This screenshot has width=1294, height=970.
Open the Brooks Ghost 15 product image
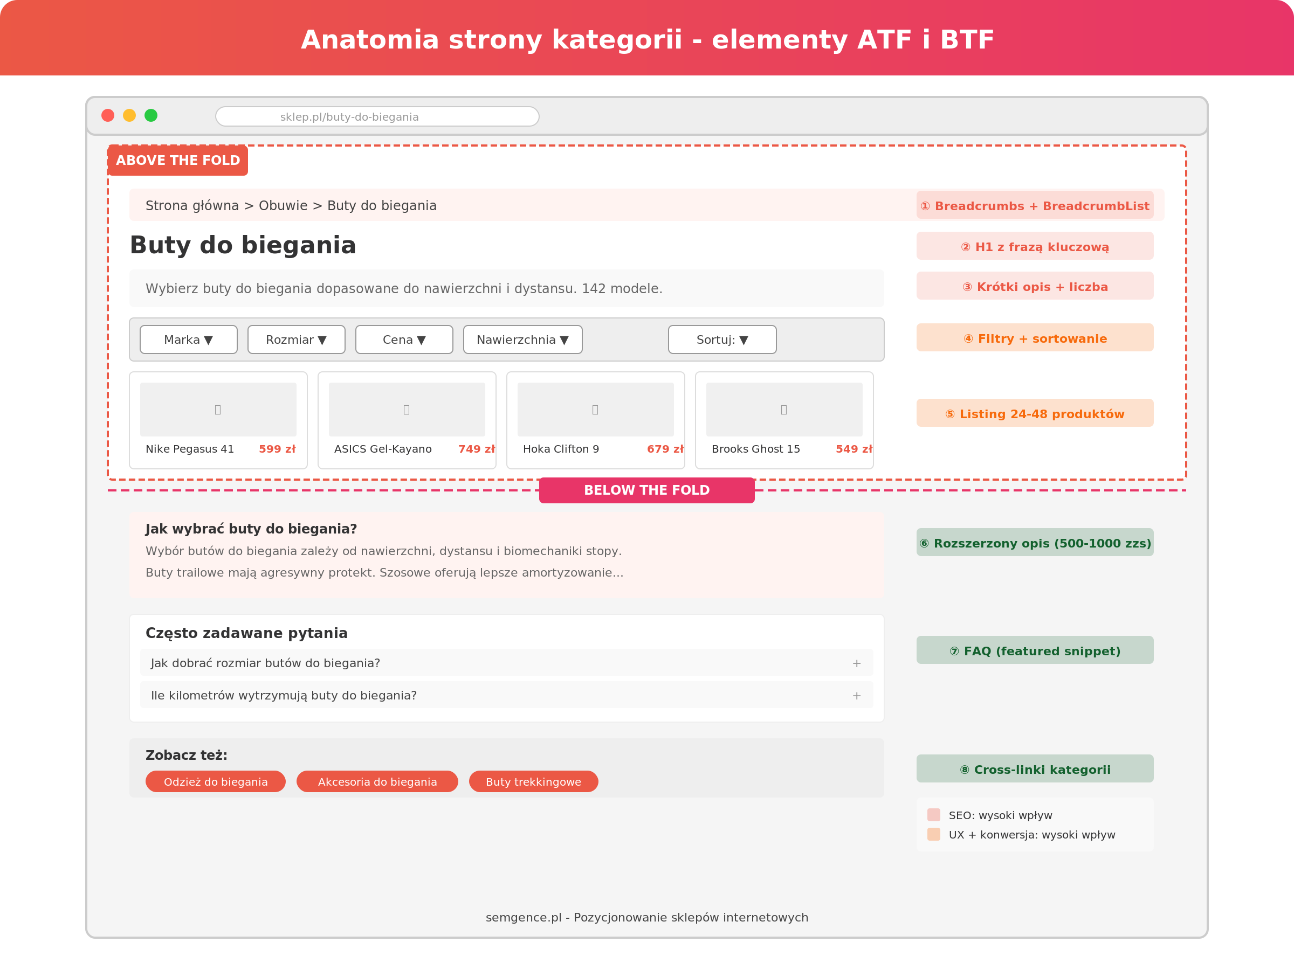click(784, 409)
